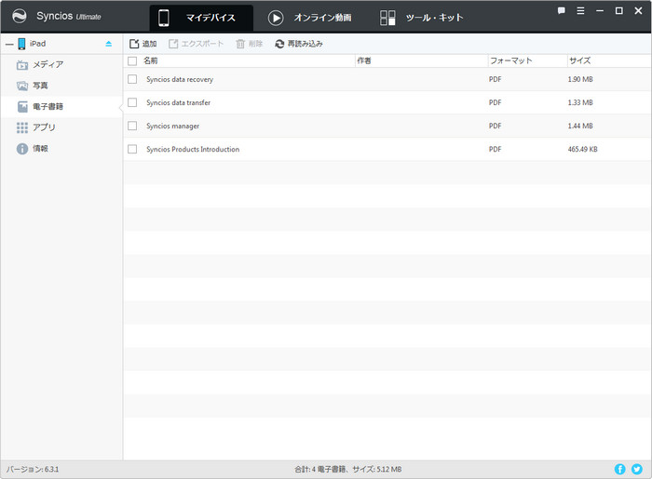
Task: Click the 削除 trash button
Action: pyautogui.click(x=249, y=44)
